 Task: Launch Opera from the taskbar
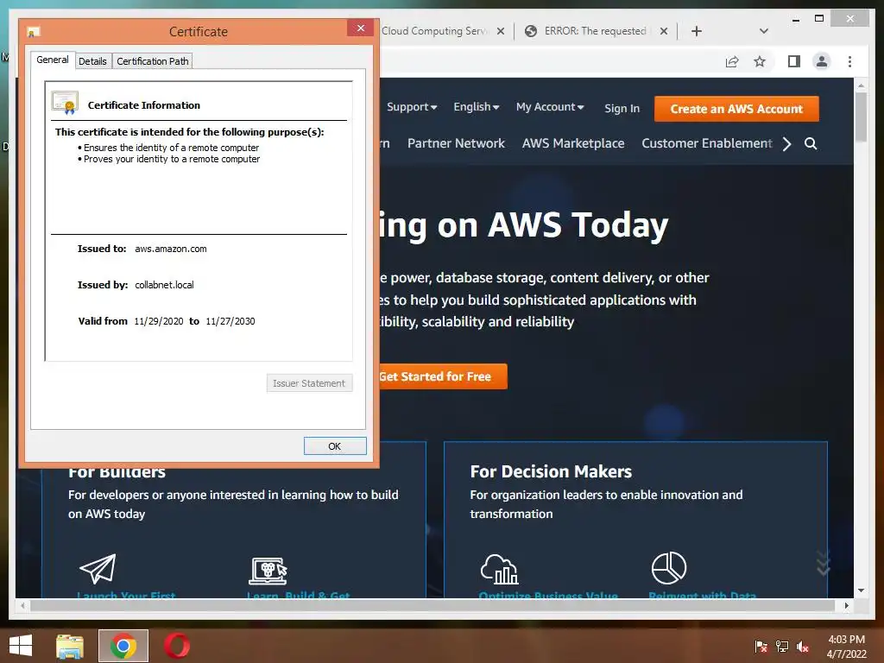point(177,646)
